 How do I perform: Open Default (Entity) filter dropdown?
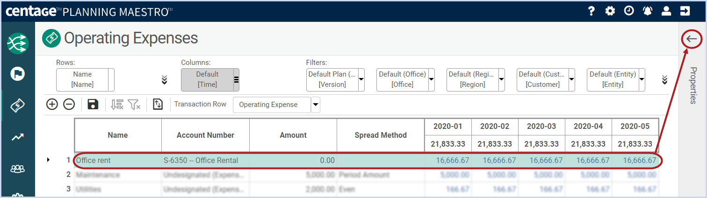coord(642,79)
